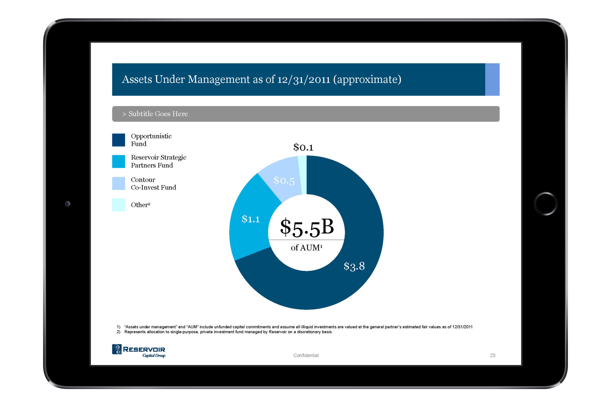
Task: Click the light blue accent block in title bar
Action: click(x=492, y=80)
